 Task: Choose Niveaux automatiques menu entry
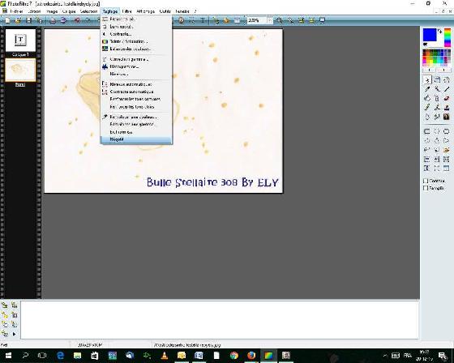click(136, 84)
